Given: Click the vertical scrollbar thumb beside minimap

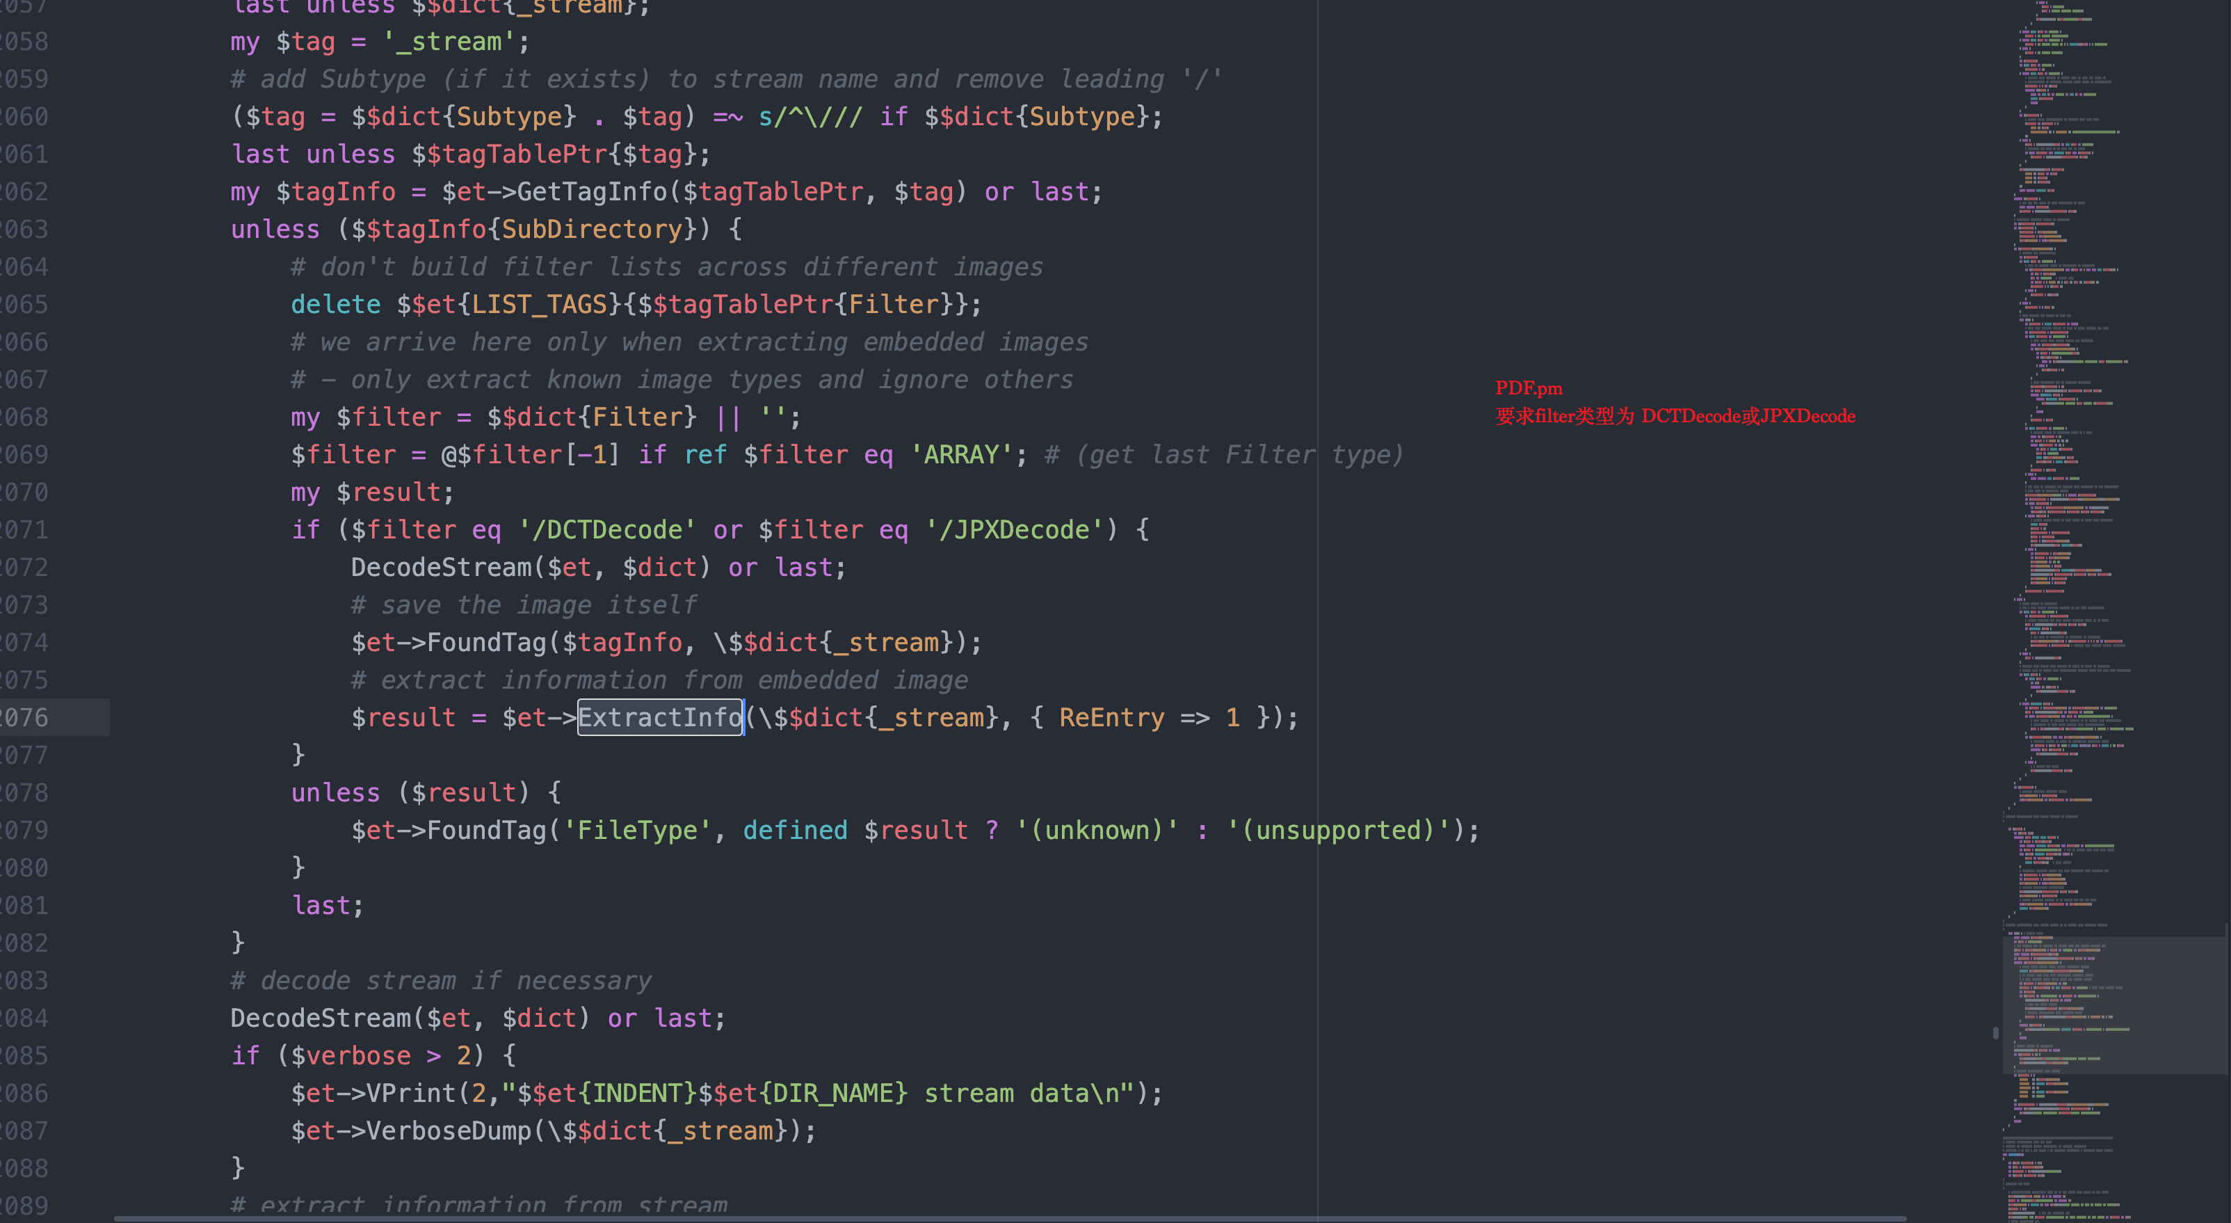Looking at the screenshot, I should pos(1995,1032).
